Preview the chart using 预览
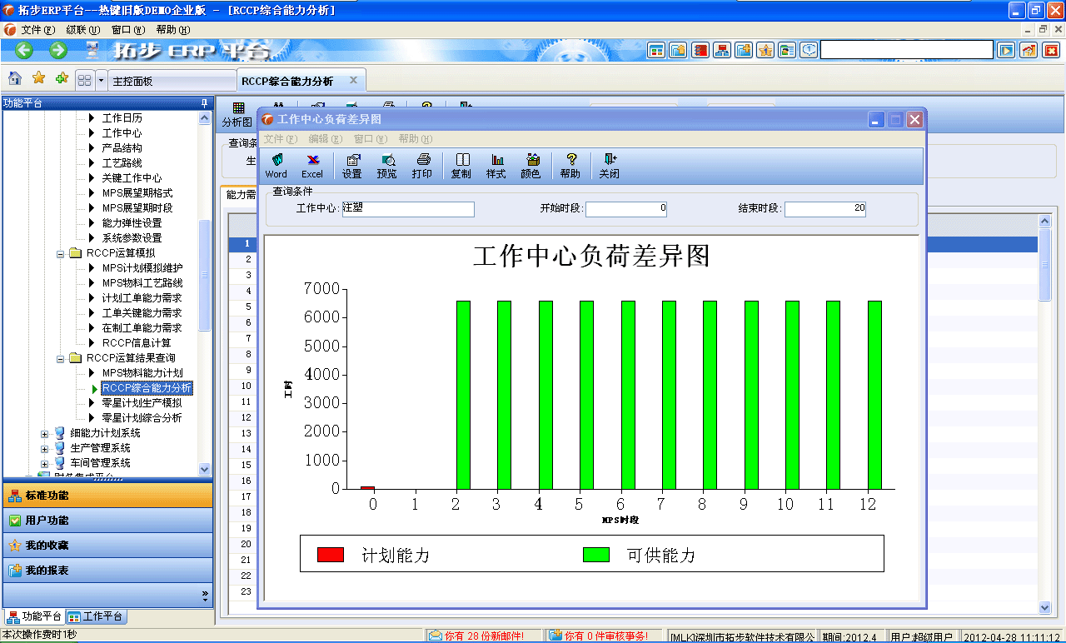The image size is (1066, 643). coord(386,165)
